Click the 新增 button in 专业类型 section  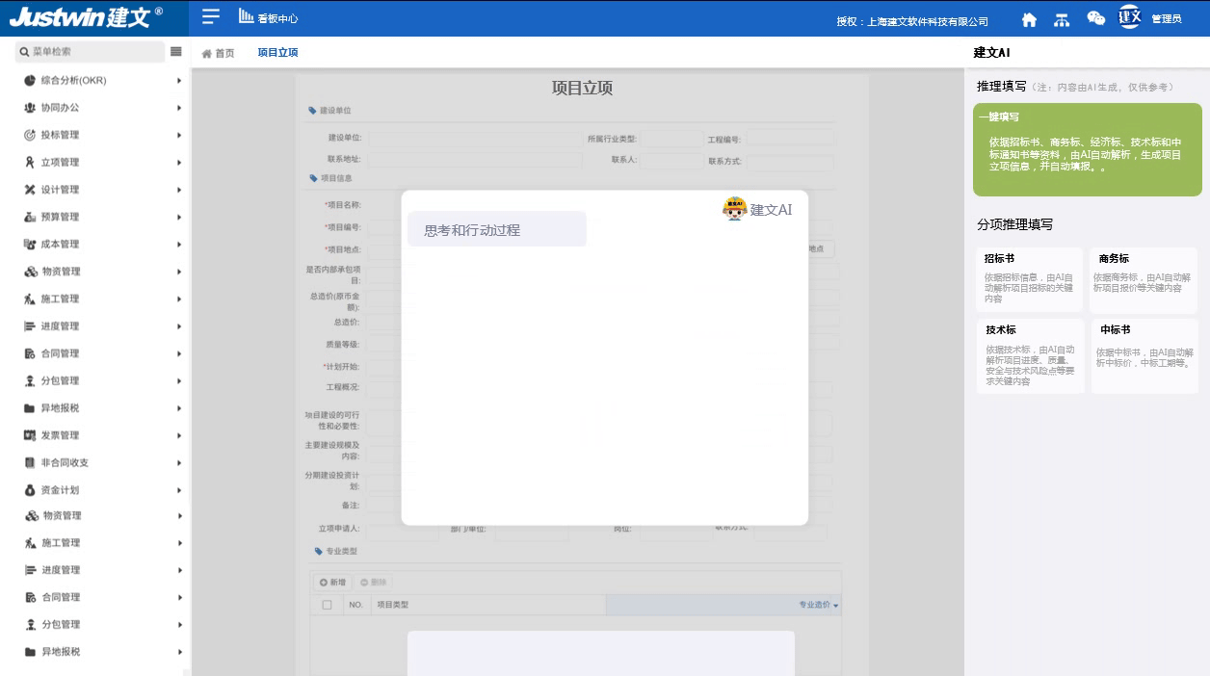tap(332, 583)
